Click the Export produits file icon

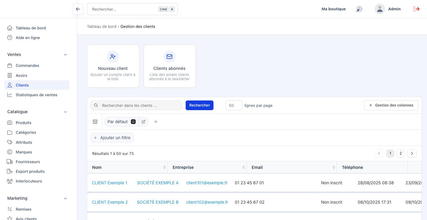(10, 171)
